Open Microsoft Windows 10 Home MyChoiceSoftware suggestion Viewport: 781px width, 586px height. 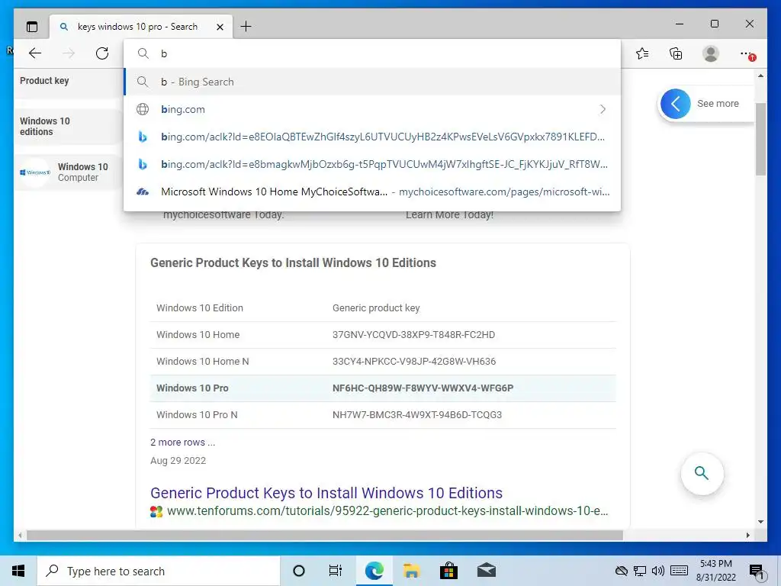372,192
